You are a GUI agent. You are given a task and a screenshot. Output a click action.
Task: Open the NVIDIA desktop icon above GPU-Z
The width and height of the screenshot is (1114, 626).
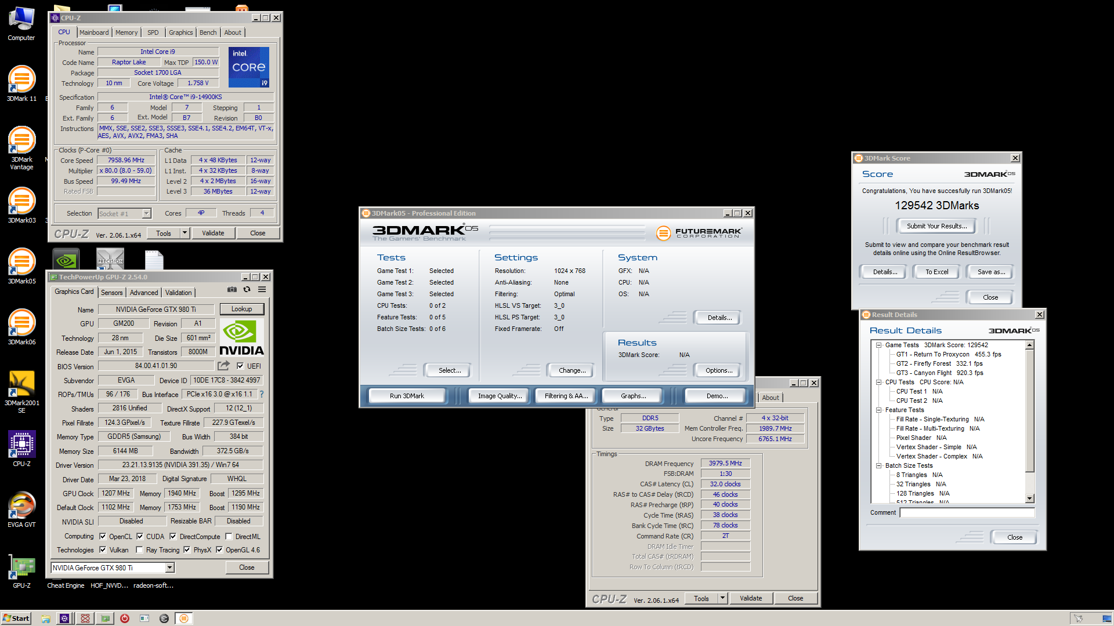[66, 259]
